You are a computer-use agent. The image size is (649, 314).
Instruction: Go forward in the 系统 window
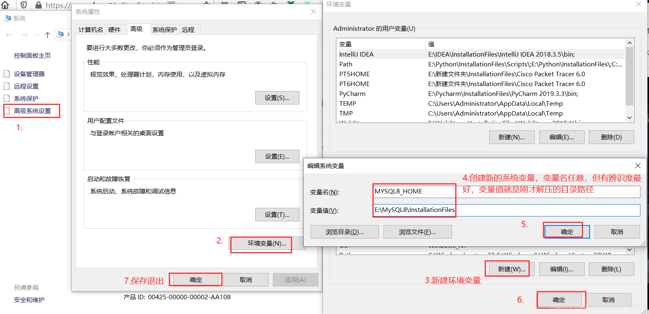coord(25,35)
